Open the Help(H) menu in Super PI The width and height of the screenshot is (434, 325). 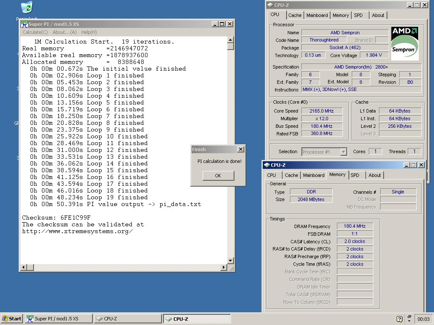[x=89, y=32]
